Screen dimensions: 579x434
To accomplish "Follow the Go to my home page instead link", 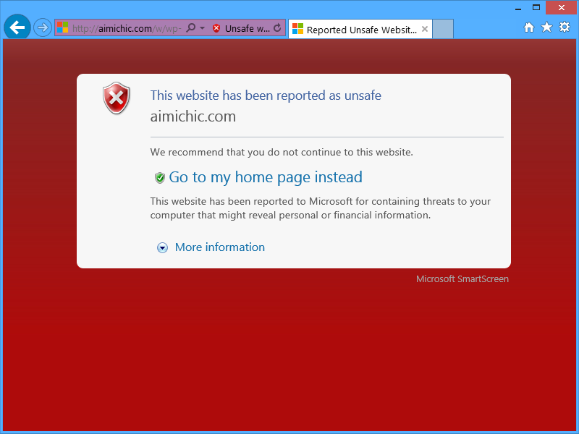I will point(266,177).
